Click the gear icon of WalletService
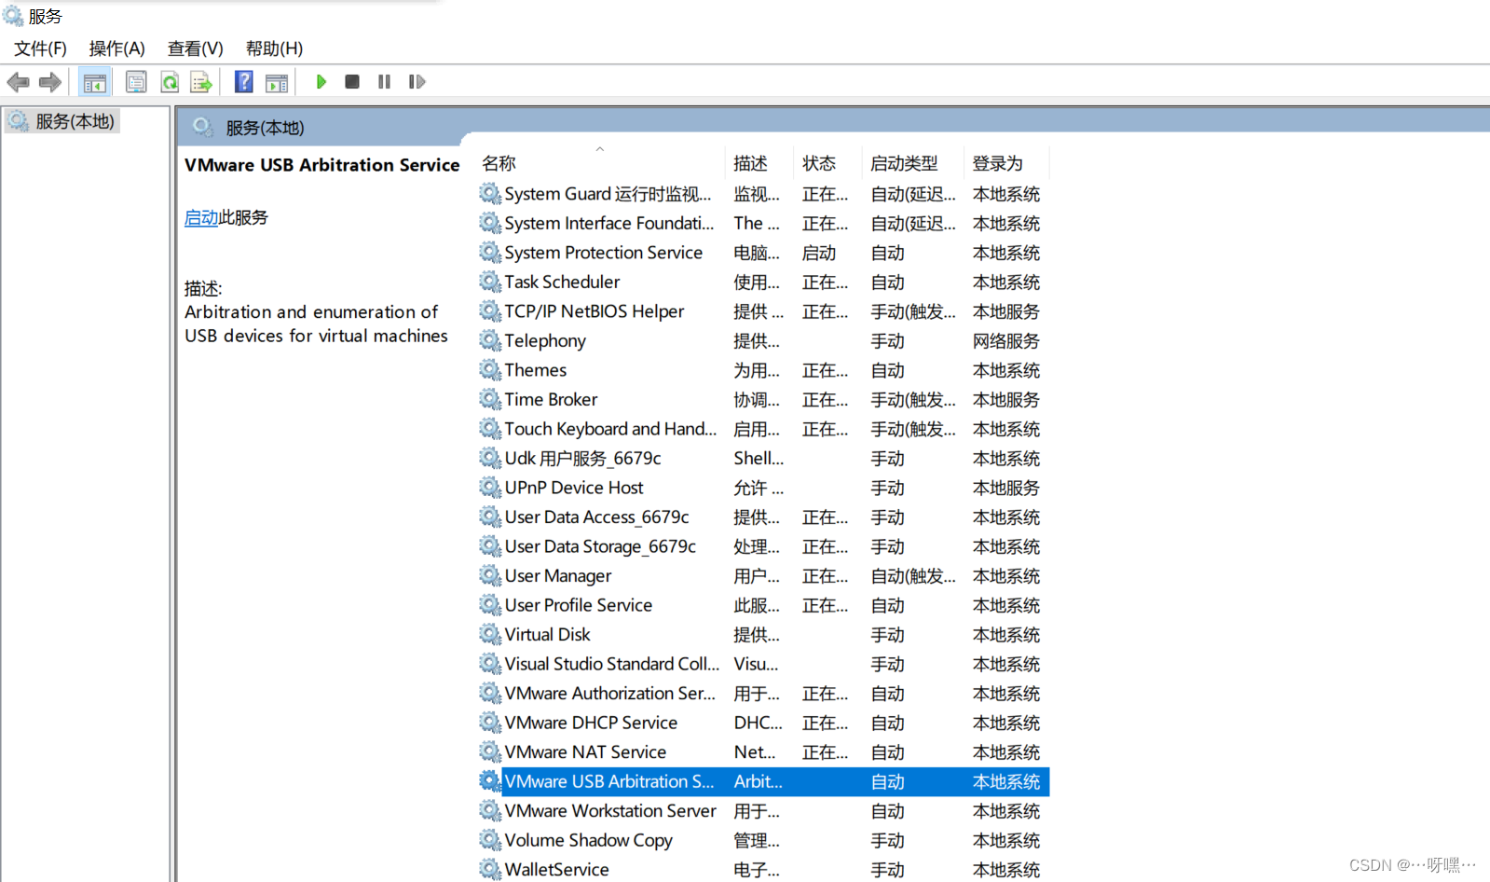Image resolution: width=1490 pixels, height=882 pixels. pos(490,869)
